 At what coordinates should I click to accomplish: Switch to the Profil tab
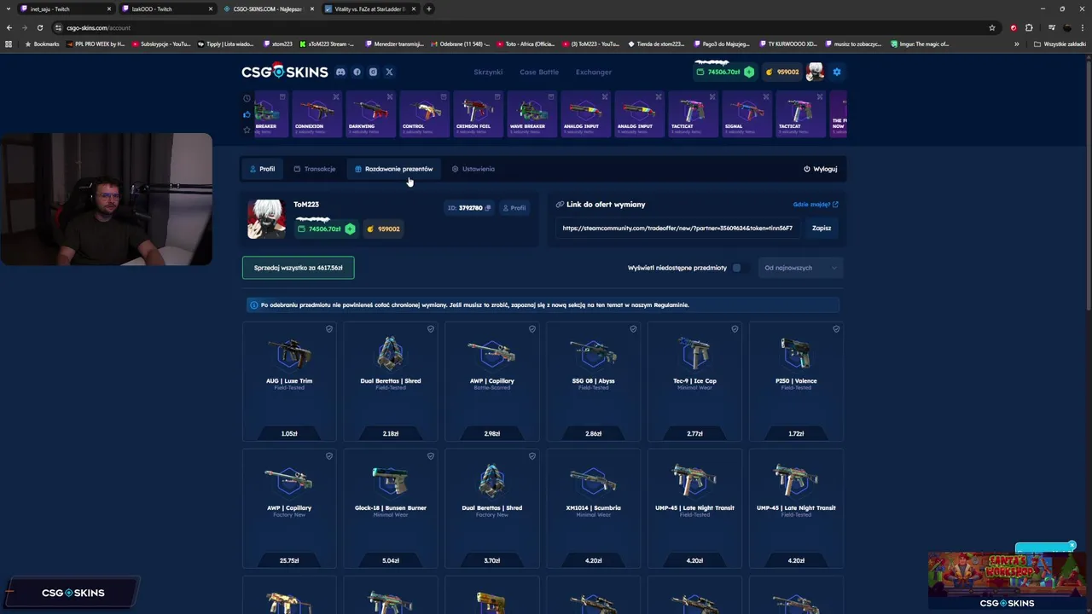(262, 169)
